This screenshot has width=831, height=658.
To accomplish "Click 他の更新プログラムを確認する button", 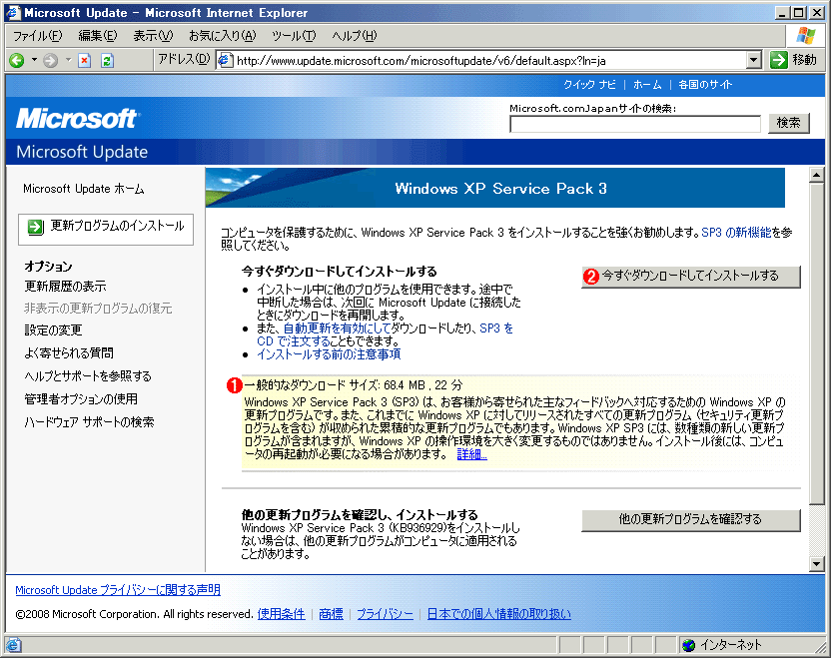I will (x=691, y=520).
